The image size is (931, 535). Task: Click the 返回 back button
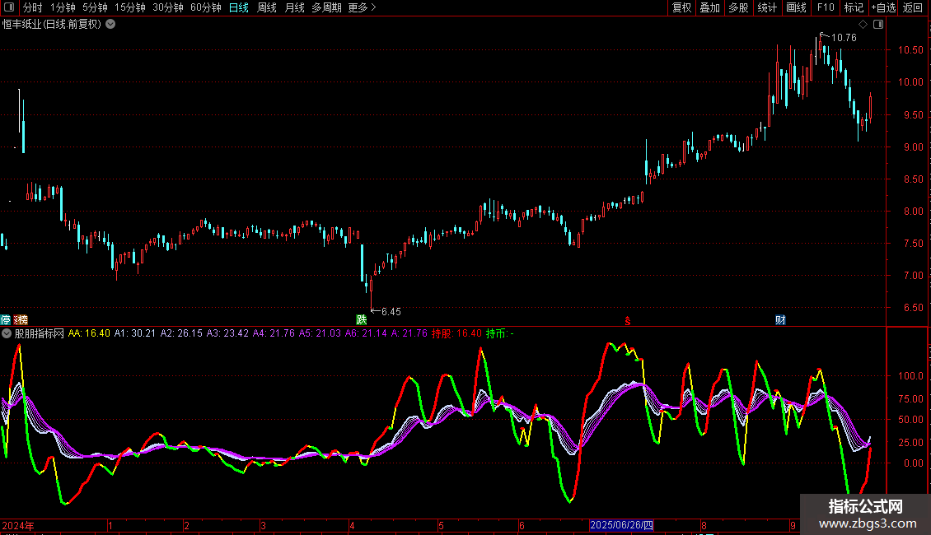pos(913,7)
